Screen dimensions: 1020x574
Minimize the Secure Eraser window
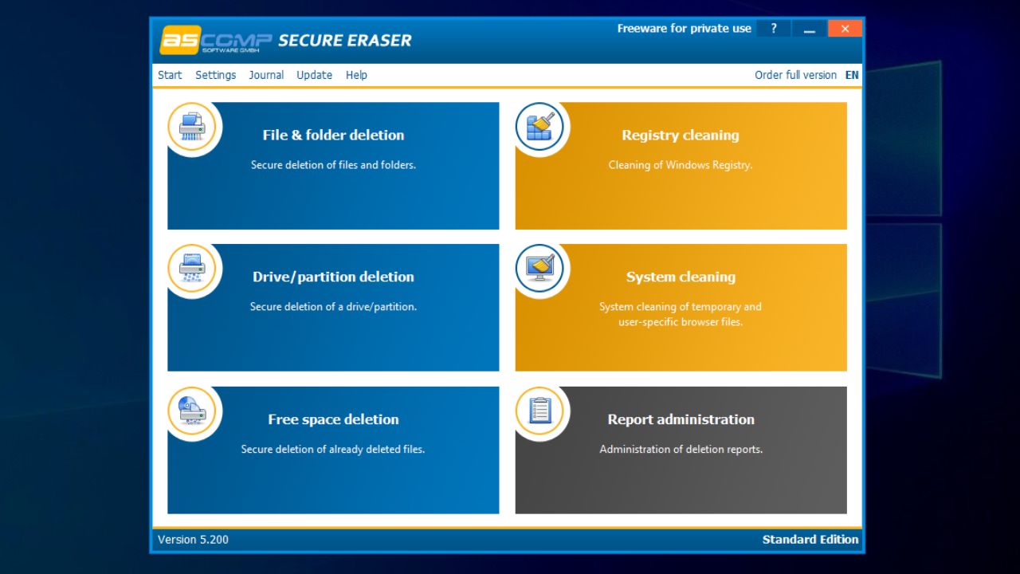tap(810, 29)
